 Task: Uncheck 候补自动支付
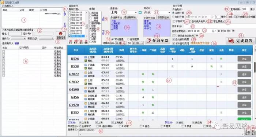click(x=174, y=43)
